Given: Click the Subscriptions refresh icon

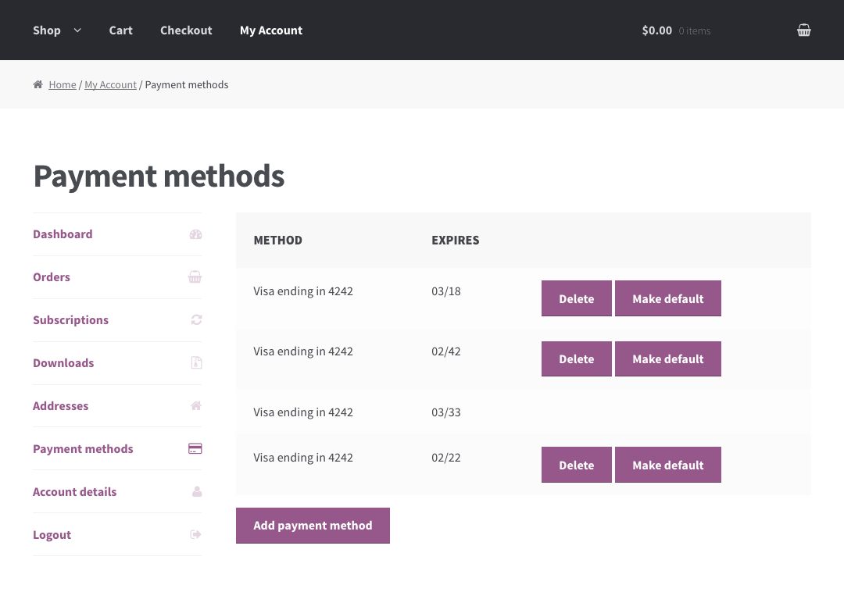Looking at the screenshot, I should coord(196,320).
